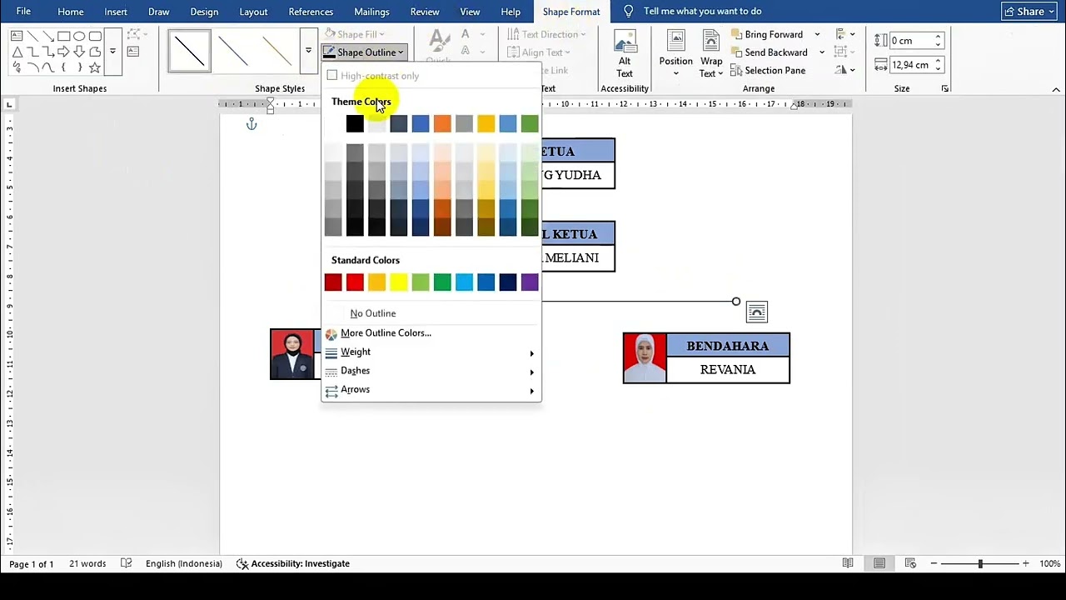
Task: Pick standard yellow color swatch
Action: [398, 282]
